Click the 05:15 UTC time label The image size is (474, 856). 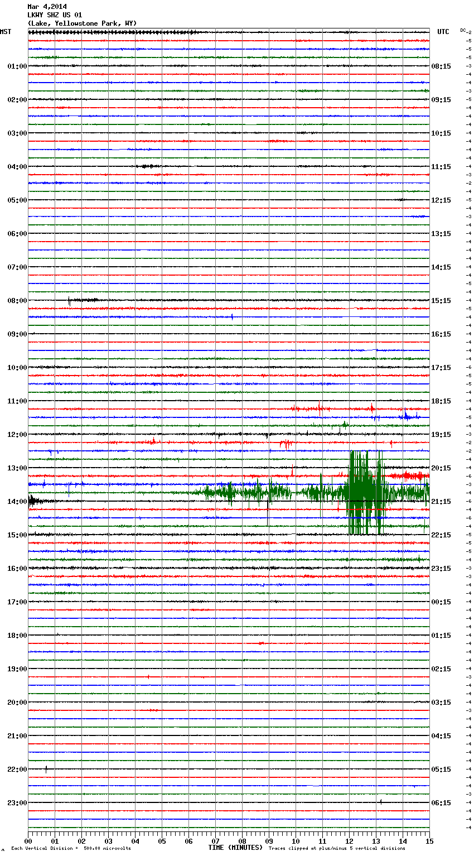[x=441, y=770]
